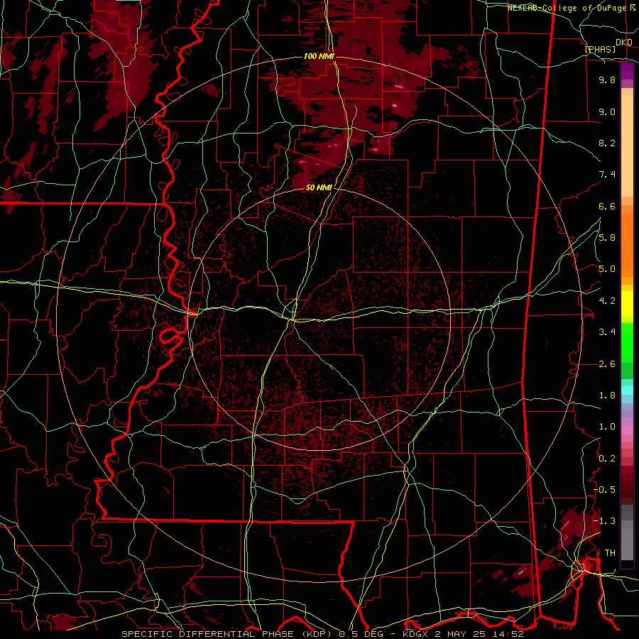
Task: Pick the bright green color bar segment
Action: pos(627,343)
